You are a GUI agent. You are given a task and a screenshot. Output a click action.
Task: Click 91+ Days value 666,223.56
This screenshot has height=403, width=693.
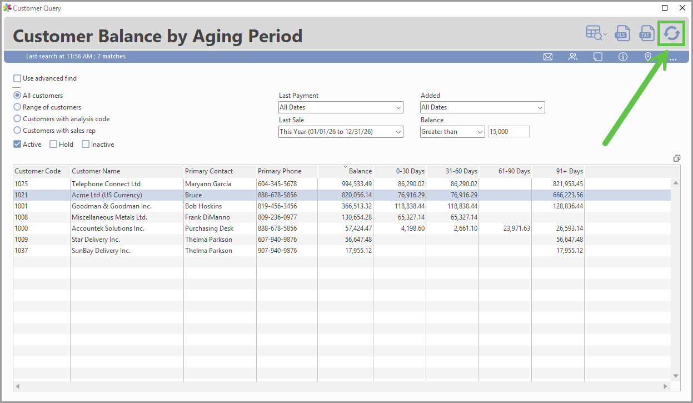point(558,195)
